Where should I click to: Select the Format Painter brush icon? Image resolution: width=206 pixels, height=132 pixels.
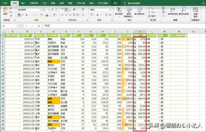pos(11,16)
